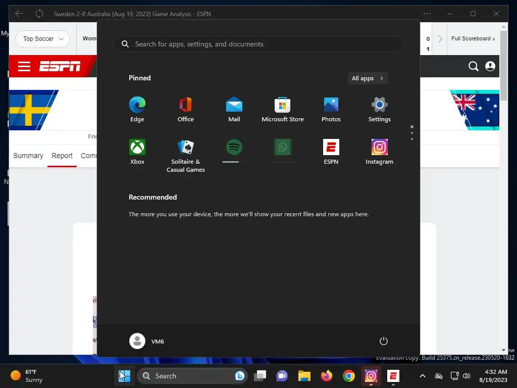Open network status tray icon

point(455,376)
